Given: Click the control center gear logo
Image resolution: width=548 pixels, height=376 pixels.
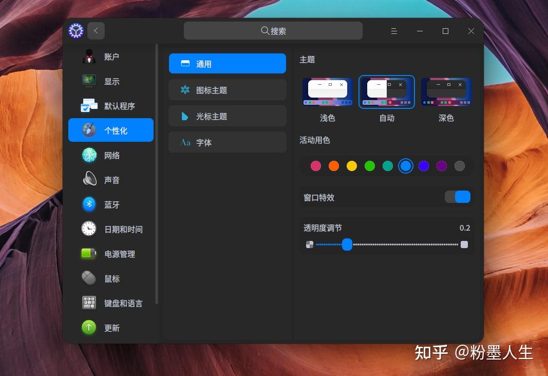Looking at the screenshot, I should [76, 31].
